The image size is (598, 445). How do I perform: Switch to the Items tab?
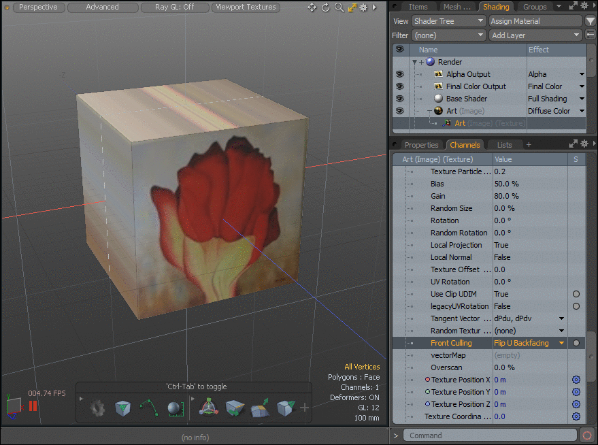[x=419, y=6]
